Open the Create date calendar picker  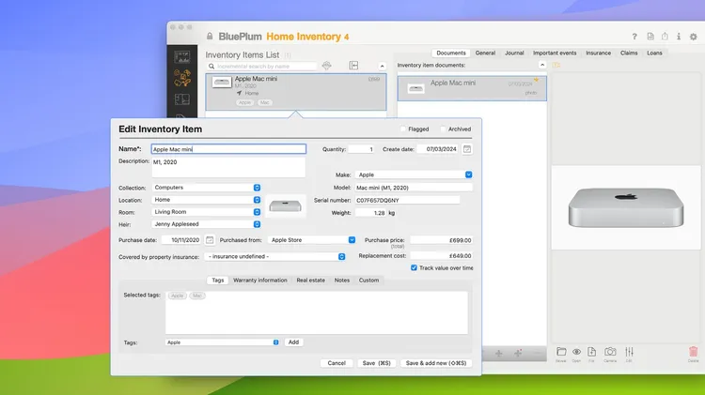[x=467, y=149]
